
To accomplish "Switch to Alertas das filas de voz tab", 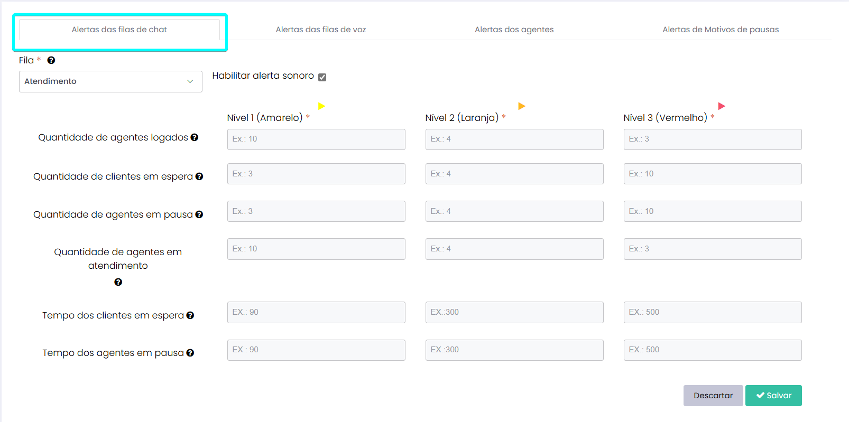I will 321,30.
